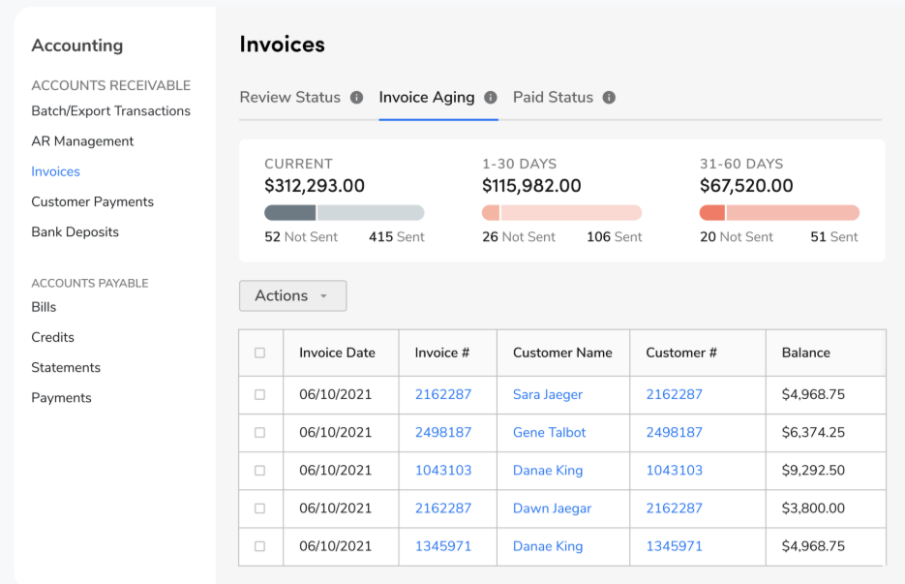Viewport: 905px width, 584px height.
Task: Open Bank Deposits from the sidebar
Action: pos(75,231)
